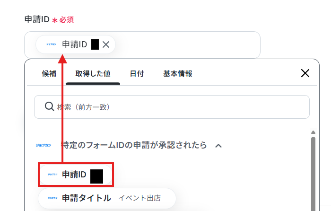Screen dimensions: 331x211
Task: Click Jobcan logo in selected field chip
Action: tap(51, 44)
